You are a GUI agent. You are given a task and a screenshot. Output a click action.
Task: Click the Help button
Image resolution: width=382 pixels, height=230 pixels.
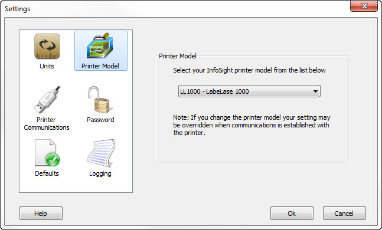[x=41, y=213]
